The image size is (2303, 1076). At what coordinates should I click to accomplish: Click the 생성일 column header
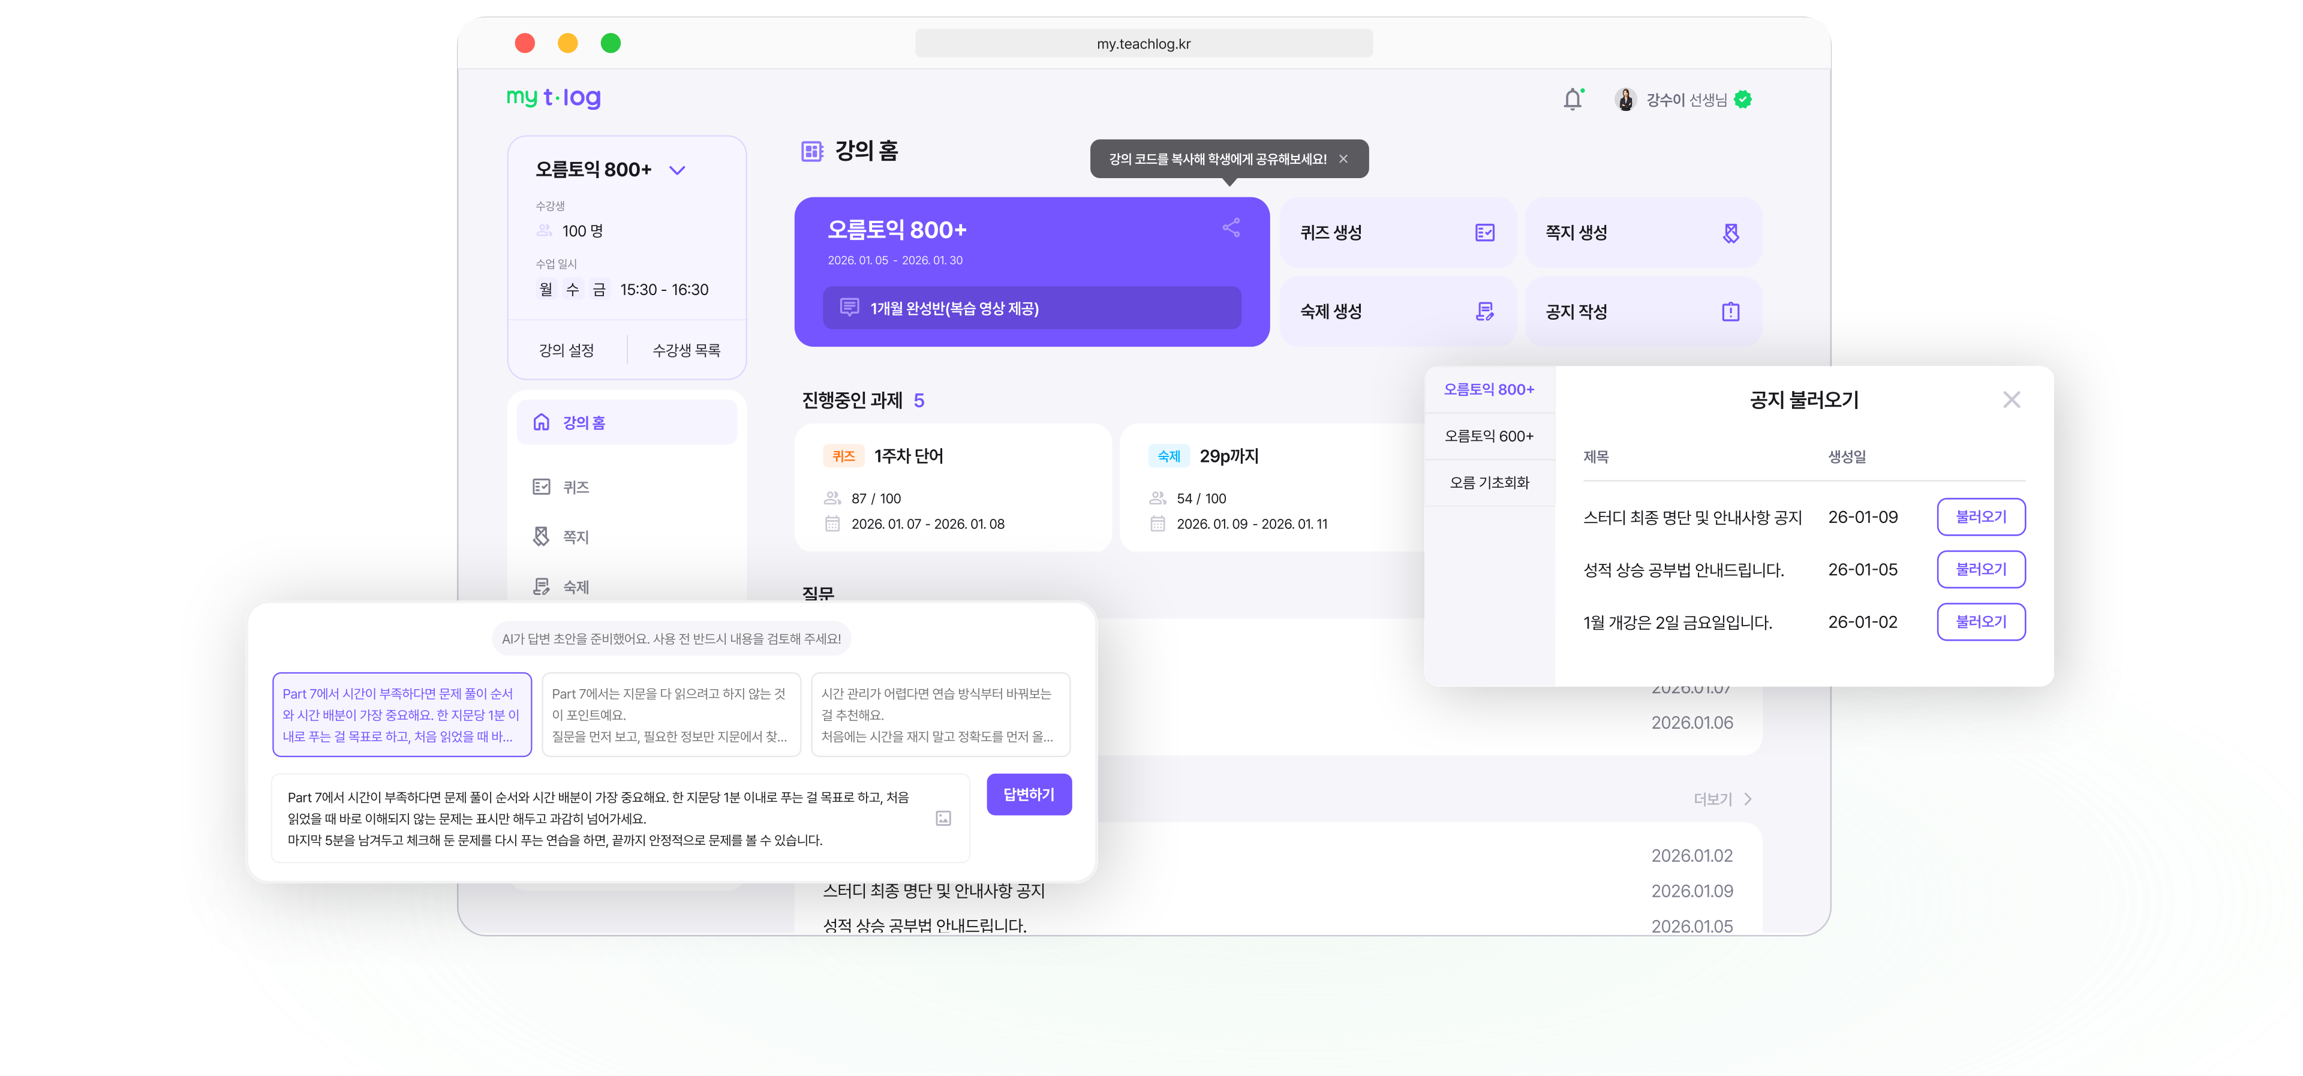coord(1846,456)
